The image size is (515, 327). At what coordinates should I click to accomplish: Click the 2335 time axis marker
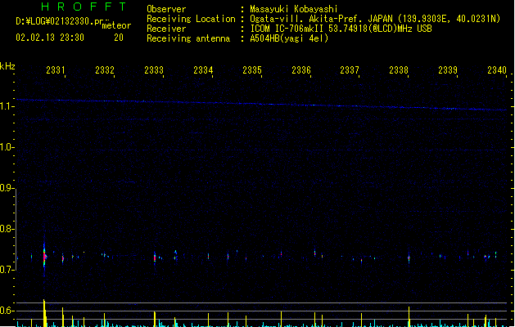pos(252,70)
